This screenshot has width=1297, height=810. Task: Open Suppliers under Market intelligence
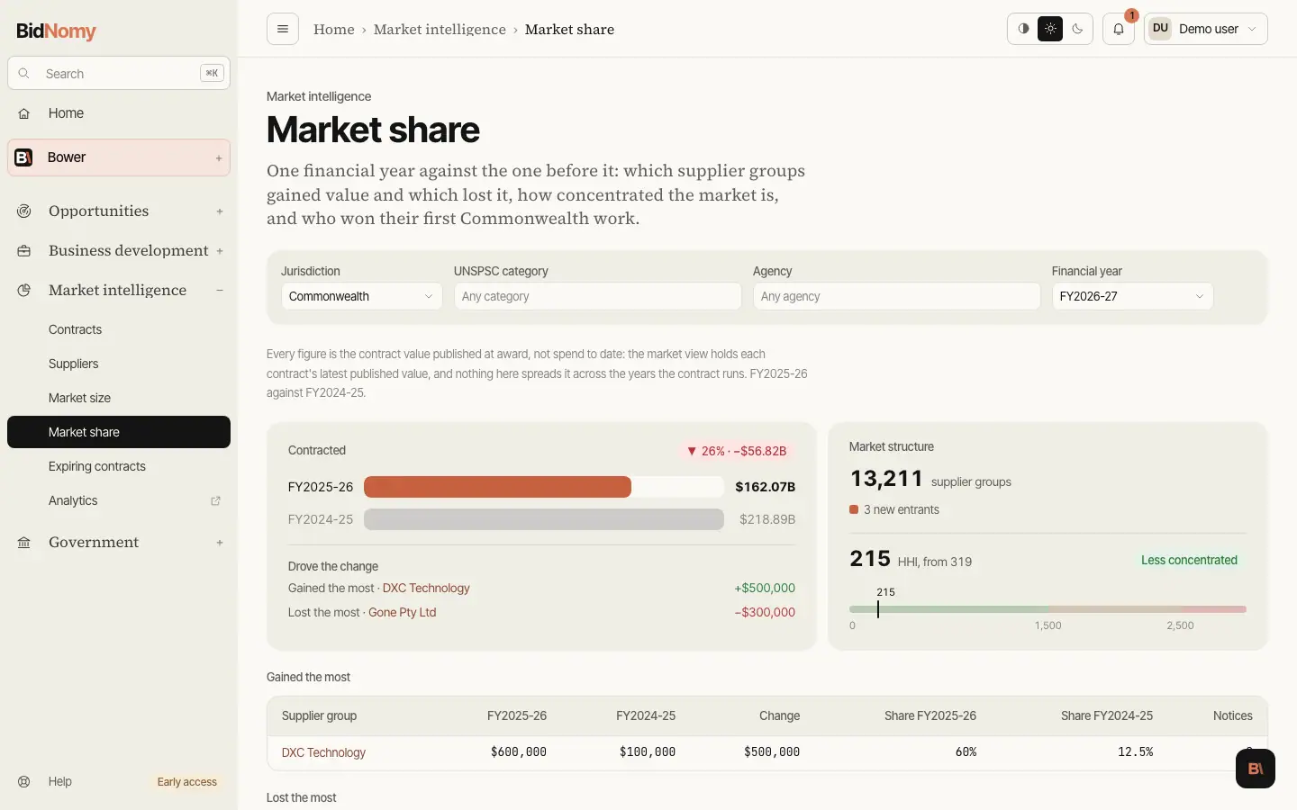click(x=119, y=364)
